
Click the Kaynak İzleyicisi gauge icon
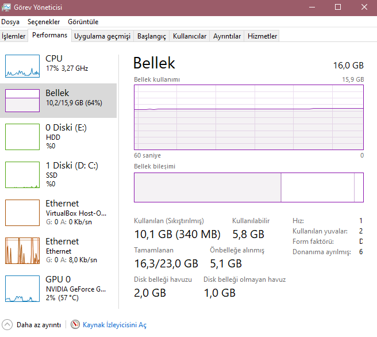click(x=75, y=324)
